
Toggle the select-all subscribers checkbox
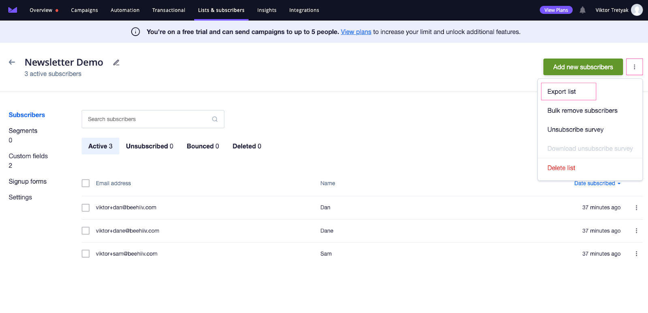point(85,184)
